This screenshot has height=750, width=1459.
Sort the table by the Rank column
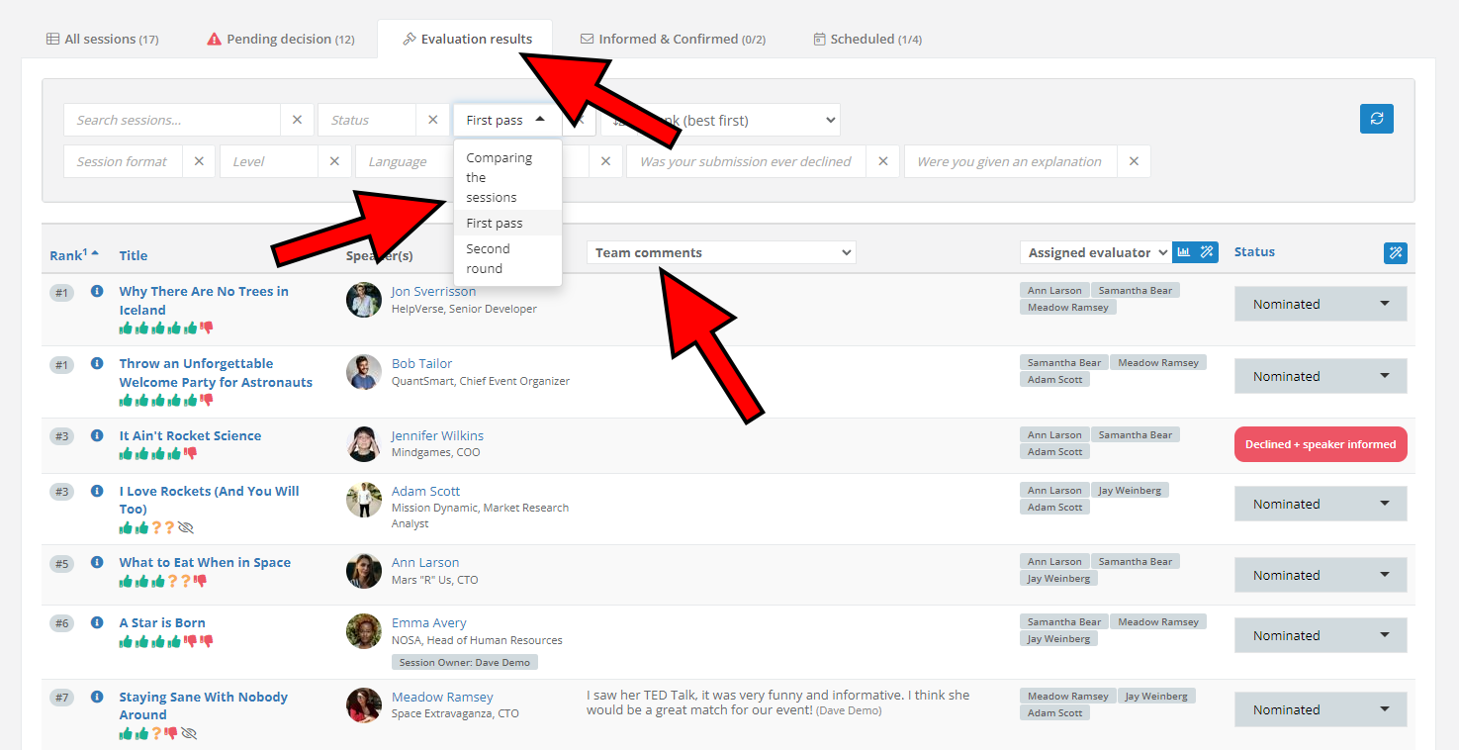tap(66, 255)
